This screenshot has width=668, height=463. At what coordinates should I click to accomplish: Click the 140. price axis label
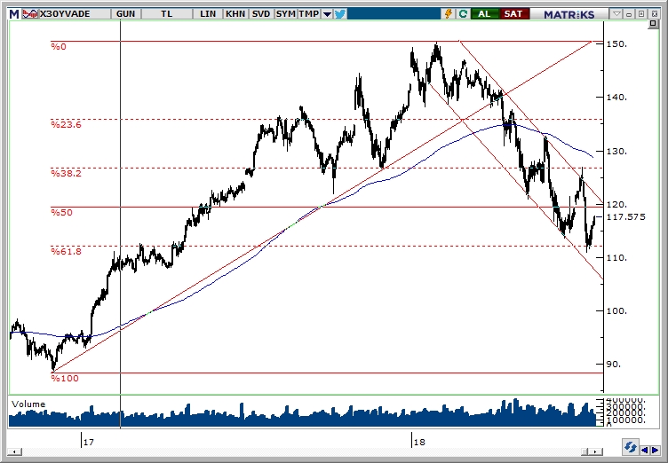(616, 98)
